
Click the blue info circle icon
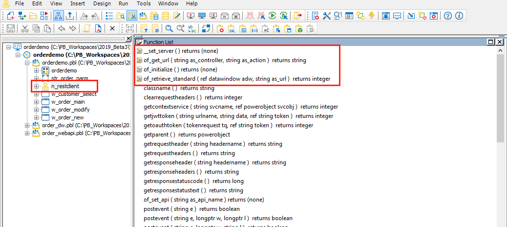pyautogui.click(x=459, y=15)
